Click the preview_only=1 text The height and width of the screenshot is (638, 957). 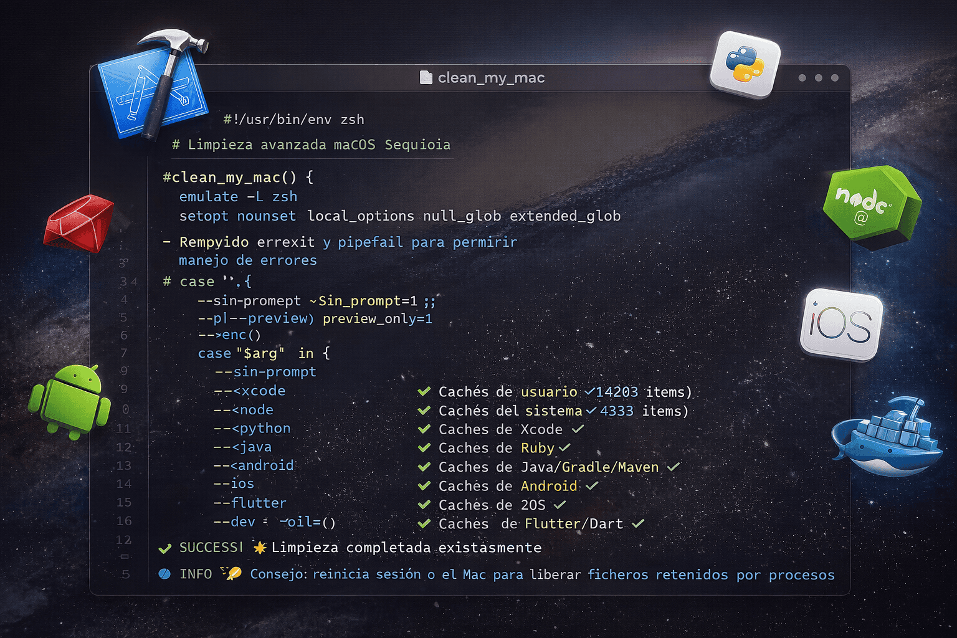tap(378, 319)
